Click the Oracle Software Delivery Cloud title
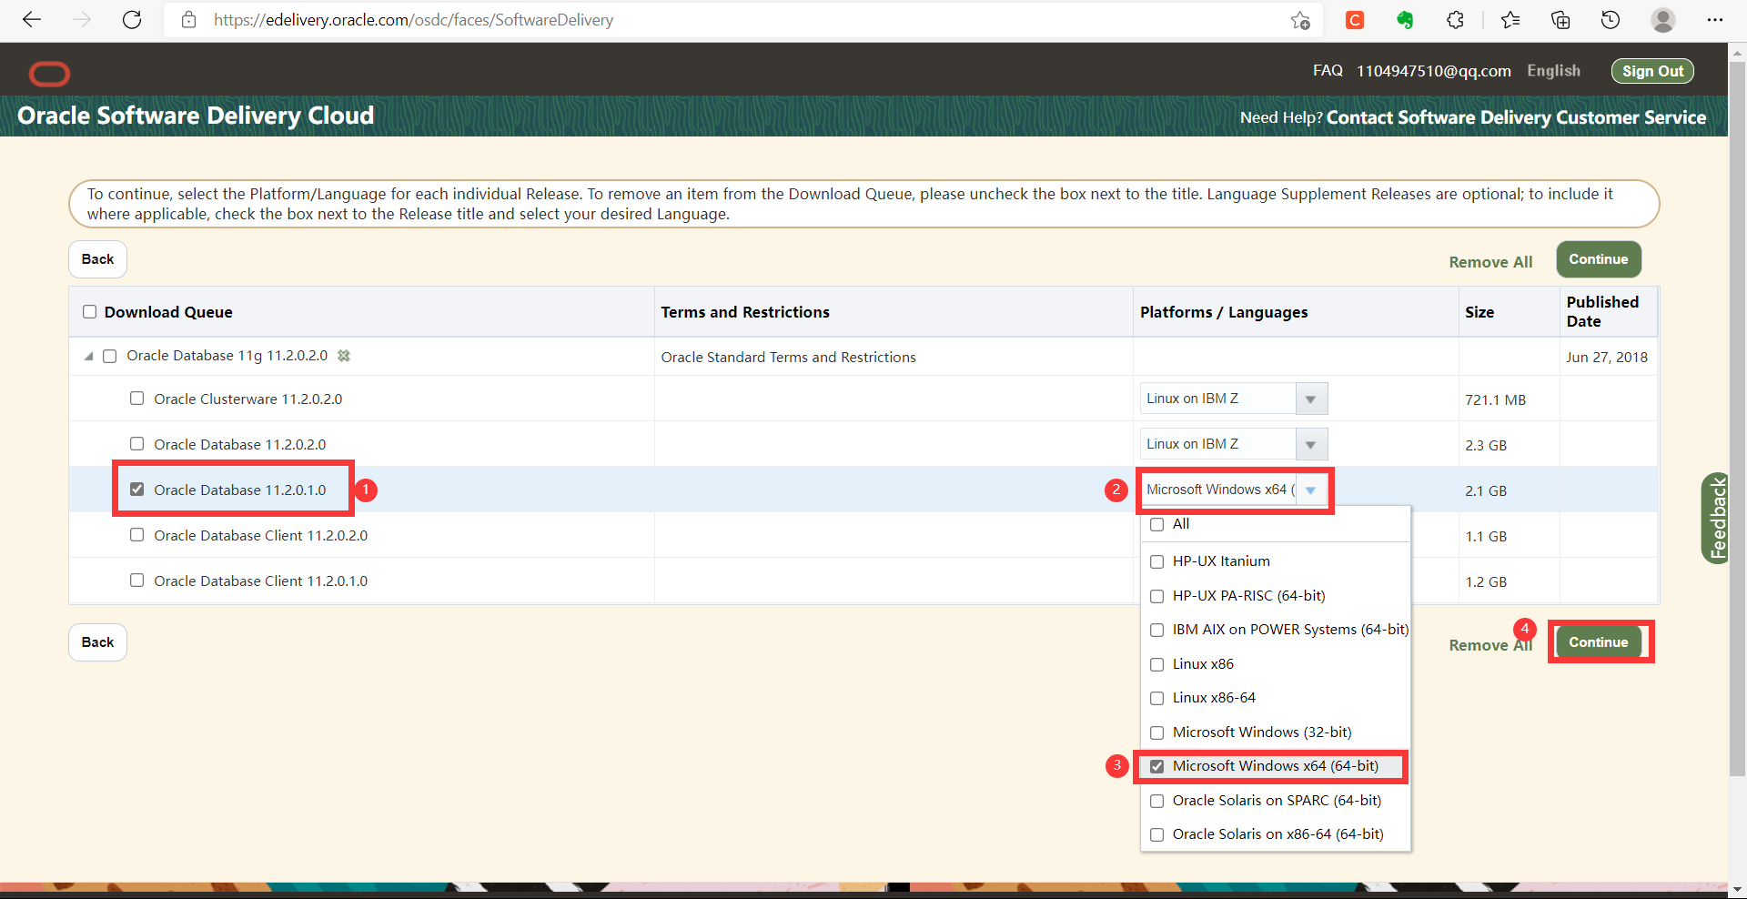This screenshot has height=899, width=1747. (196, 116)
